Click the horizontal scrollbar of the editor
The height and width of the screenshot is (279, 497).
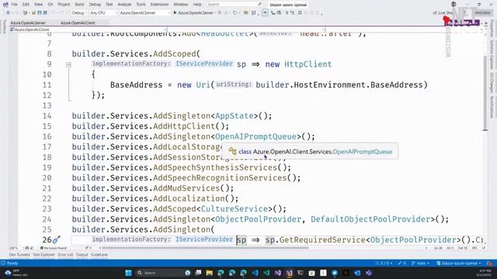205,248
